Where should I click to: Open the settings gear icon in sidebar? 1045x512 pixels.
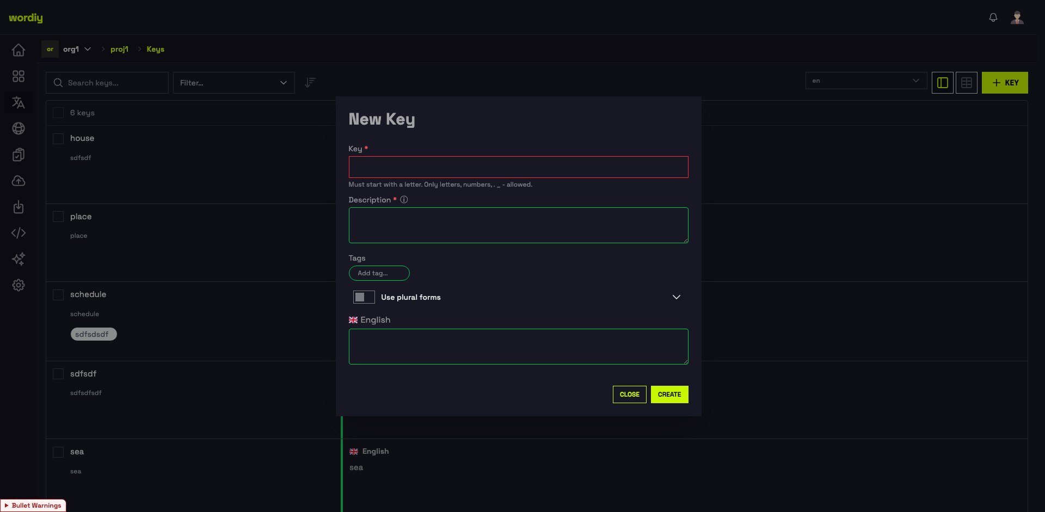click(19, 285)
